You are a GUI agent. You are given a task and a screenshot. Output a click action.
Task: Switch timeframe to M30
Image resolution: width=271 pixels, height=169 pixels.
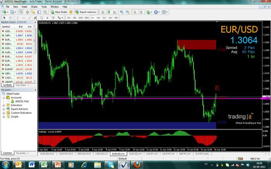tap(87, 18)
